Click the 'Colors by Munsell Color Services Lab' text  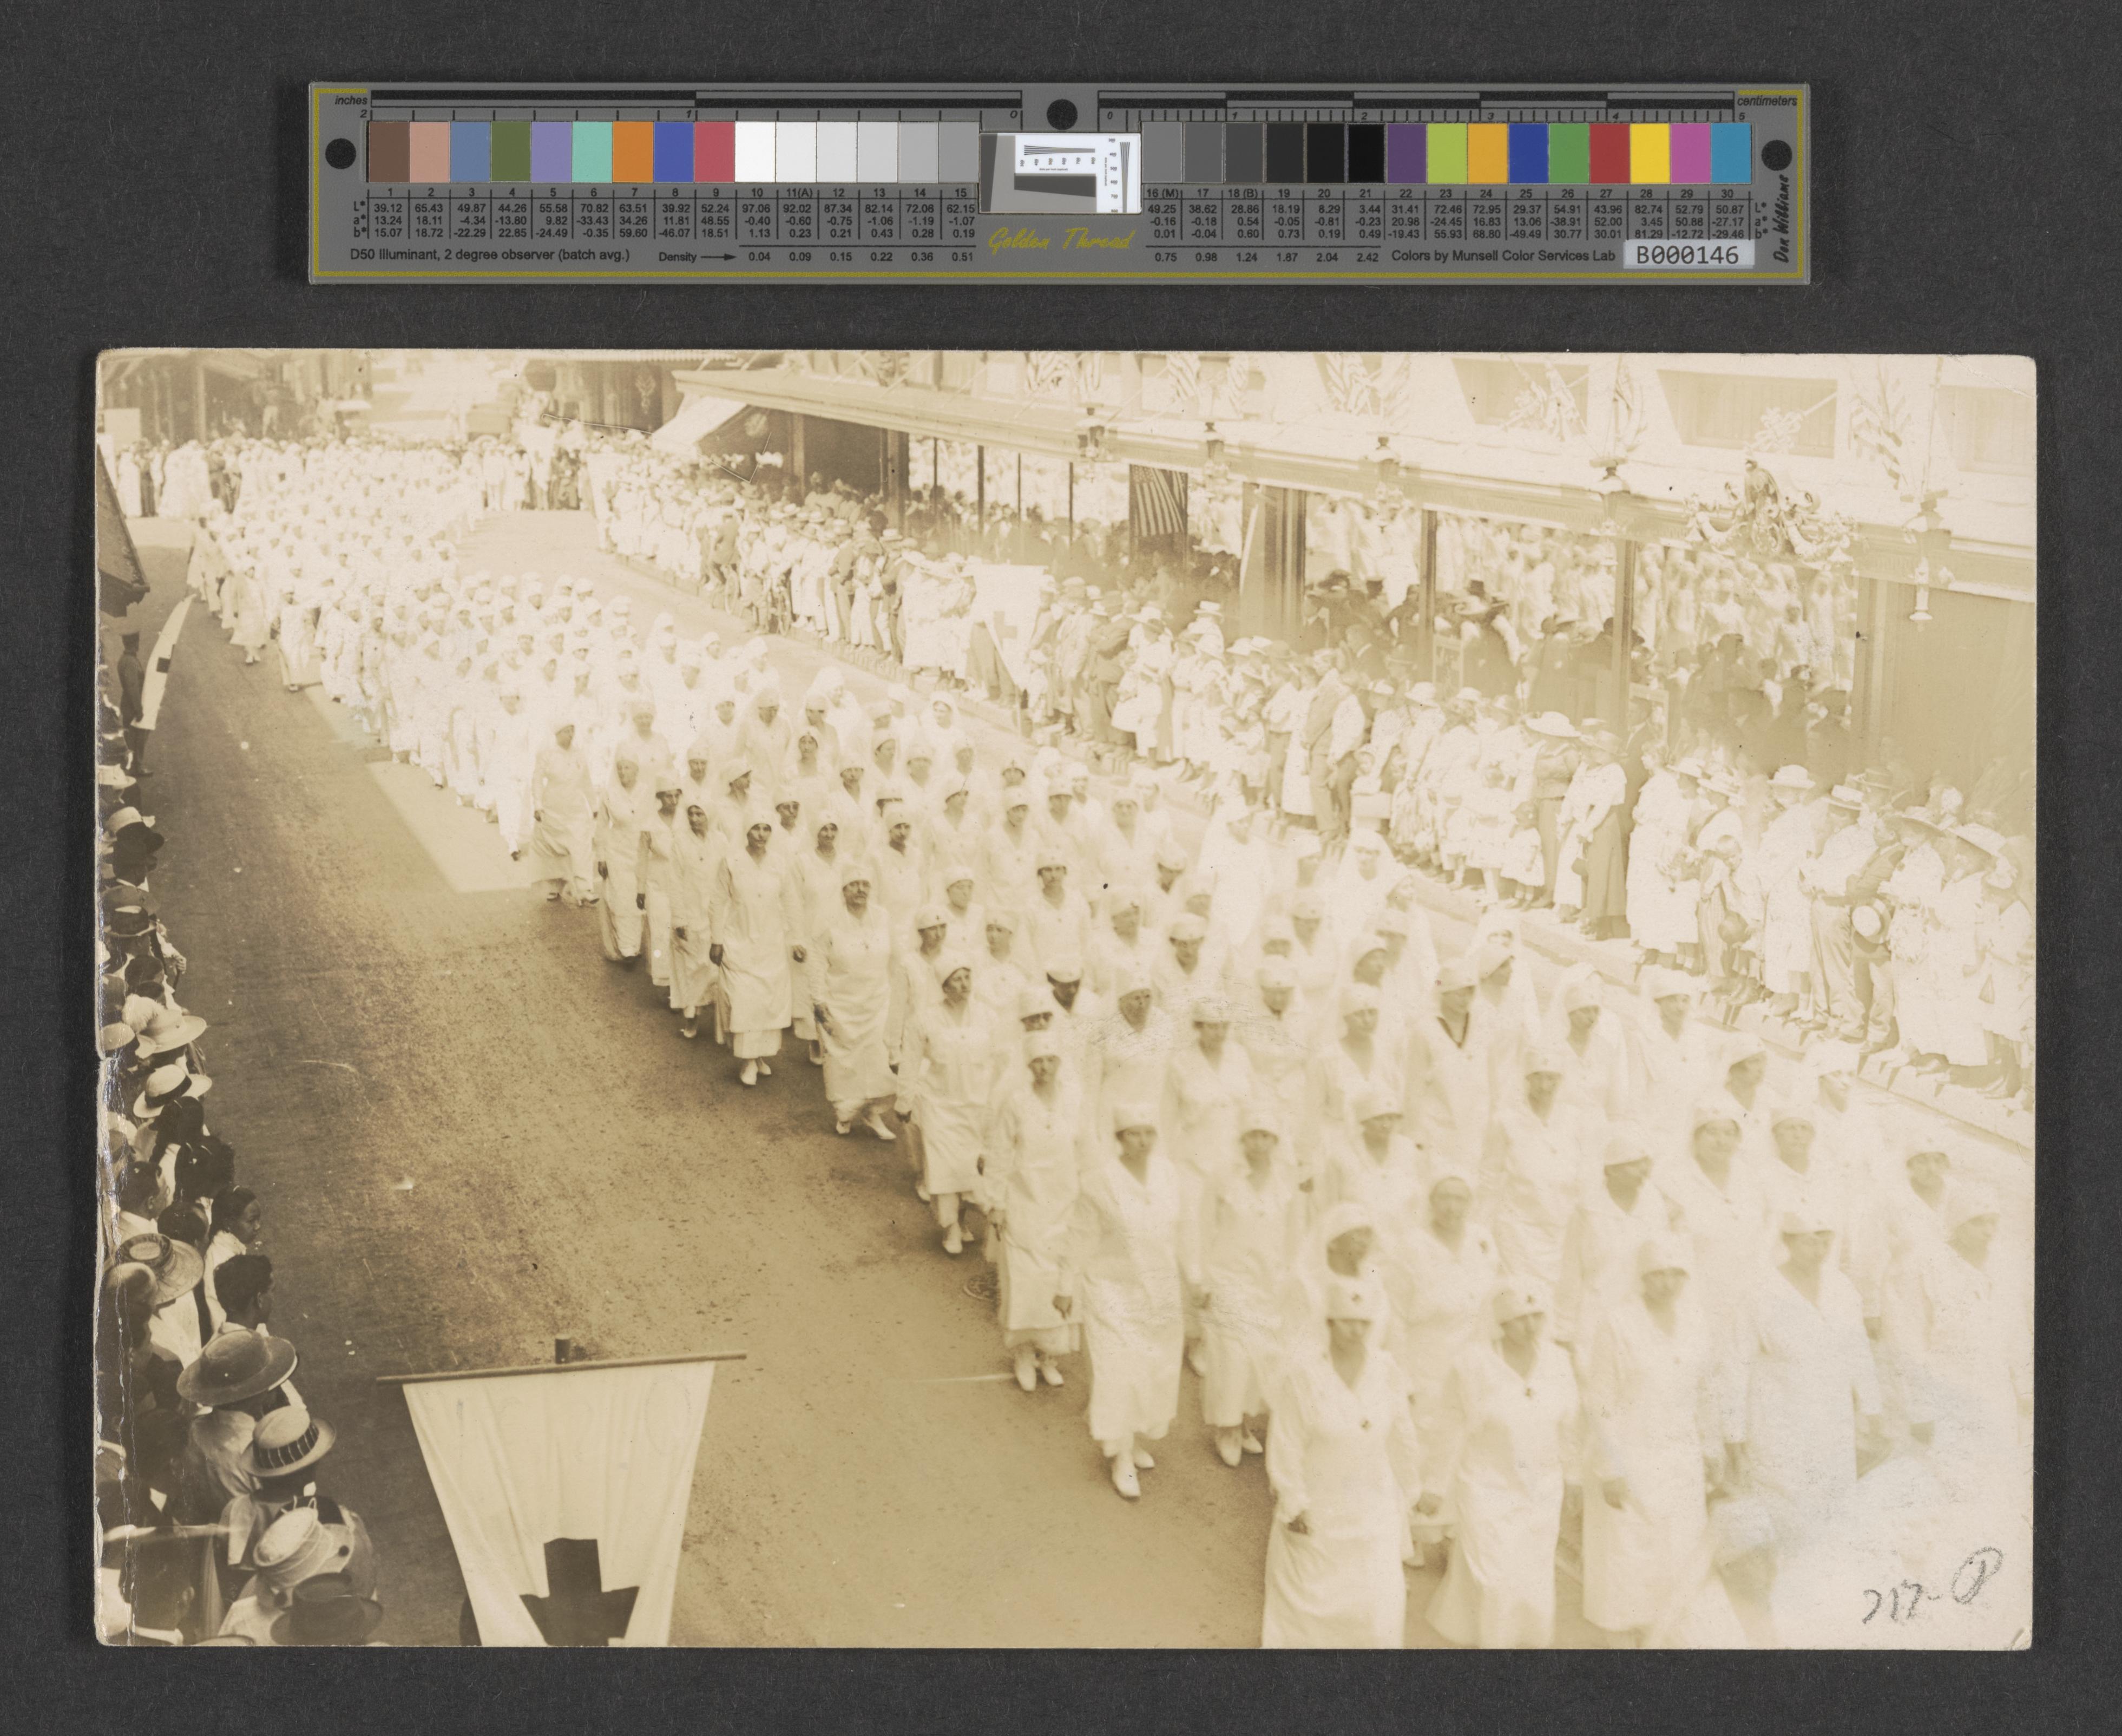coord(1503,256)
